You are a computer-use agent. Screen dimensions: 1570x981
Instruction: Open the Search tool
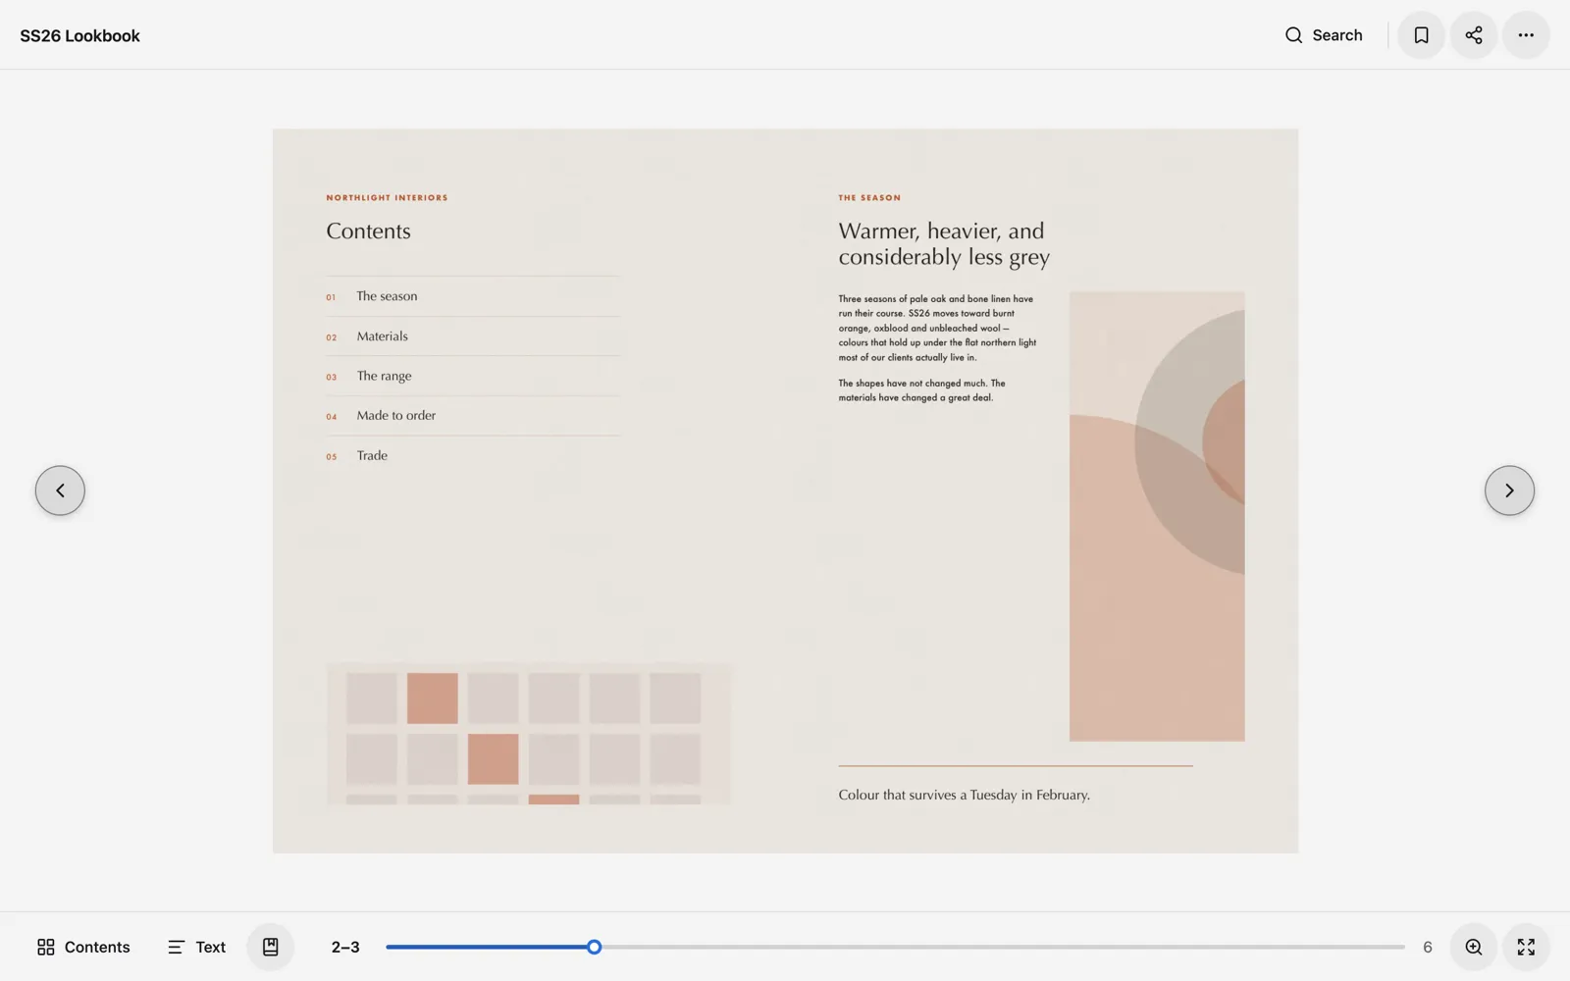point(1323,35)
